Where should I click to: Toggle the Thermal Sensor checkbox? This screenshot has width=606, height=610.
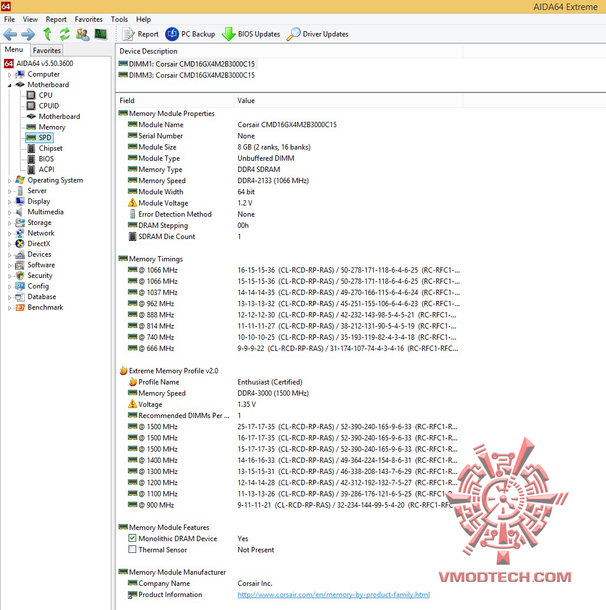pos(133,549)
